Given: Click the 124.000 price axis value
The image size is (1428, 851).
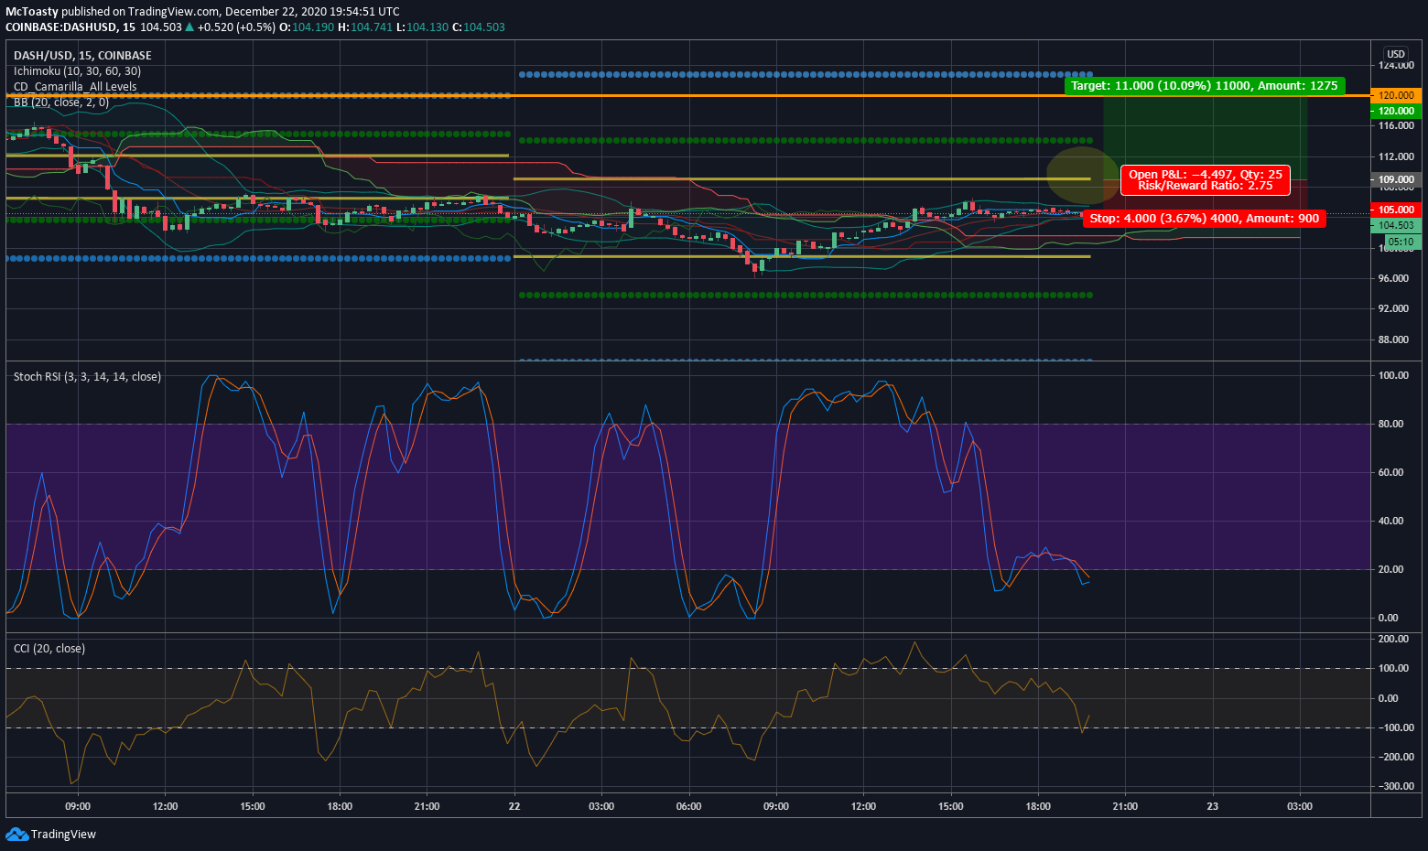Looking at the screenshot, I should click(x=1396, y=65).
